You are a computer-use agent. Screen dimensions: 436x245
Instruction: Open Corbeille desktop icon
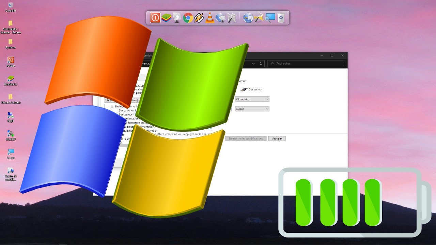[x=11, y=7]
